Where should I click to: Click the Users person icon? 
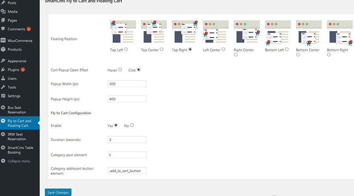coord(3,78)
